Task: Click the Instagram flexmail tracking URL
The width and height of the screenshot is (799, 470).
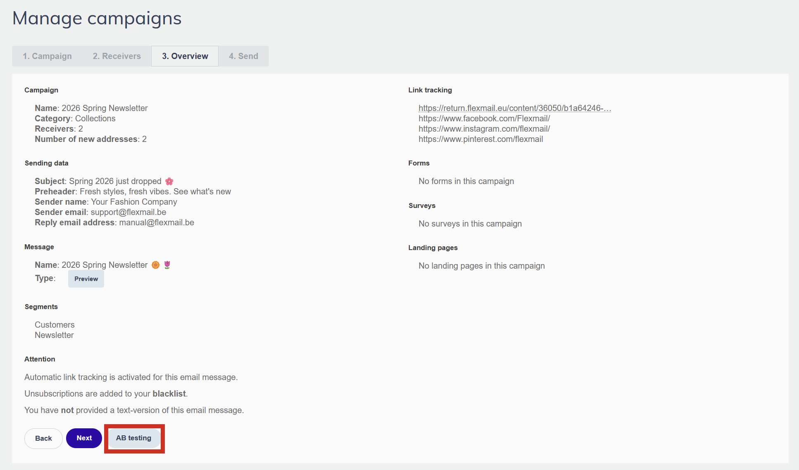Action: click(484, 129)
